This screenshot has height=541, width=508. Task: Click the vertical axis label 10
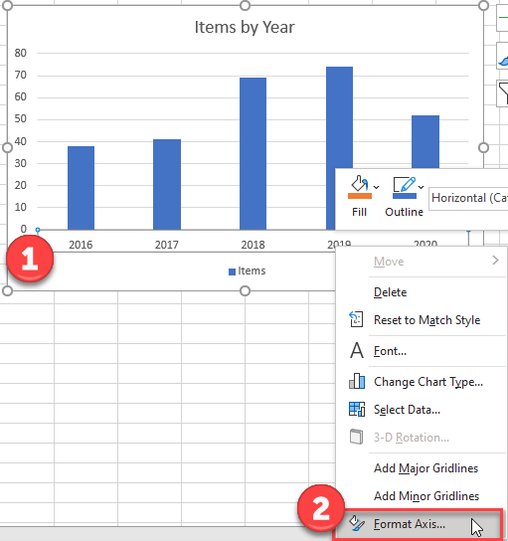point(20,207)
